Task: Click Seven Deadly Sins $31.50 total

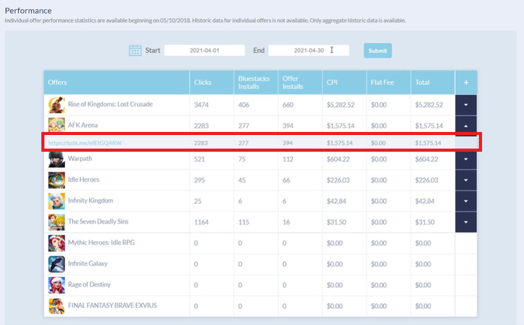Action: [425, 223]
